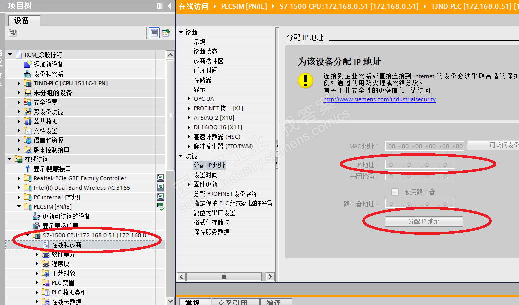Screen dimensions: 519x305
Task: Click the Online access (在线访问) icon
Action: (x=19, y=159)
